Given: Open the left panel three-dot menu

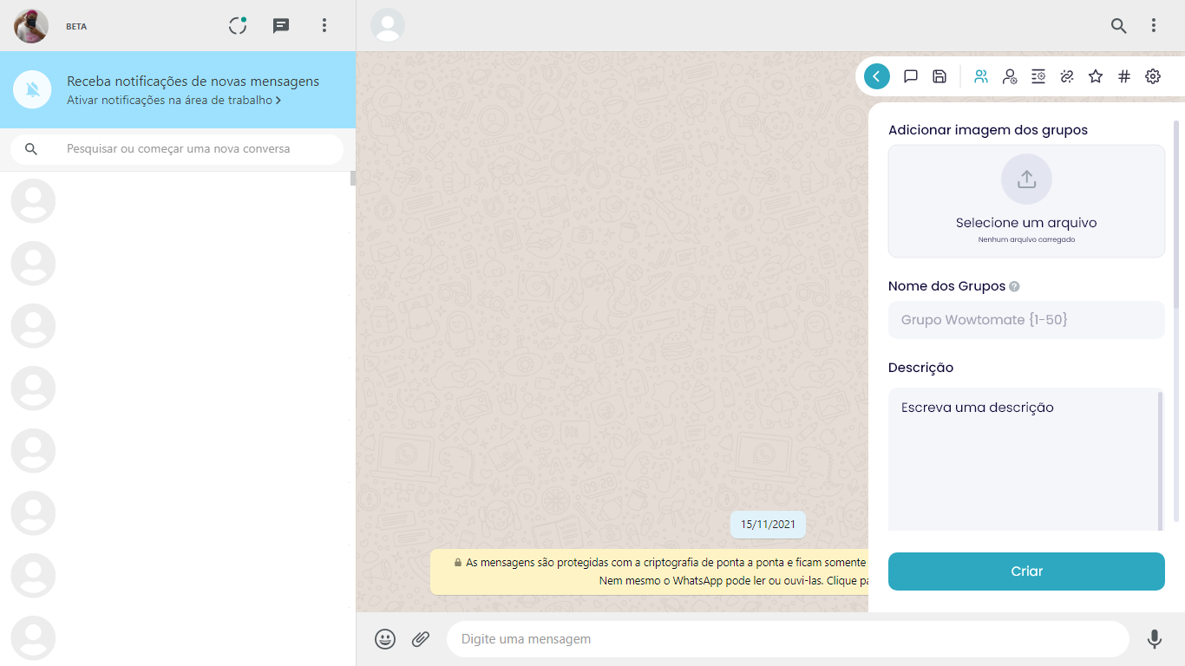Looking at the screenshot, I should (324, 25).
